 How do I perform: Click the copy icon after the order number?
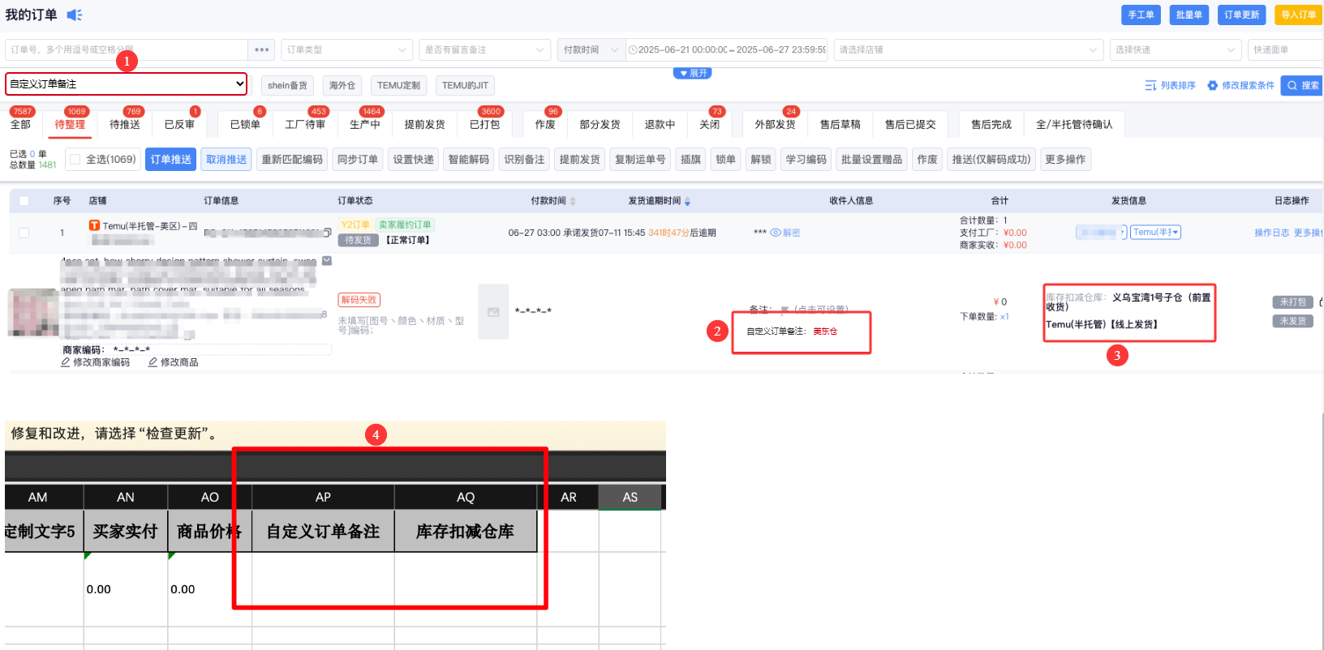327,233
